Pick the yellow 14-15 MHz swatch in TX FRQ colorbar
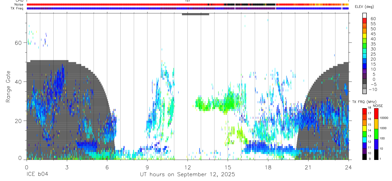This screenshot has height=181, width=392. (365, 128)
